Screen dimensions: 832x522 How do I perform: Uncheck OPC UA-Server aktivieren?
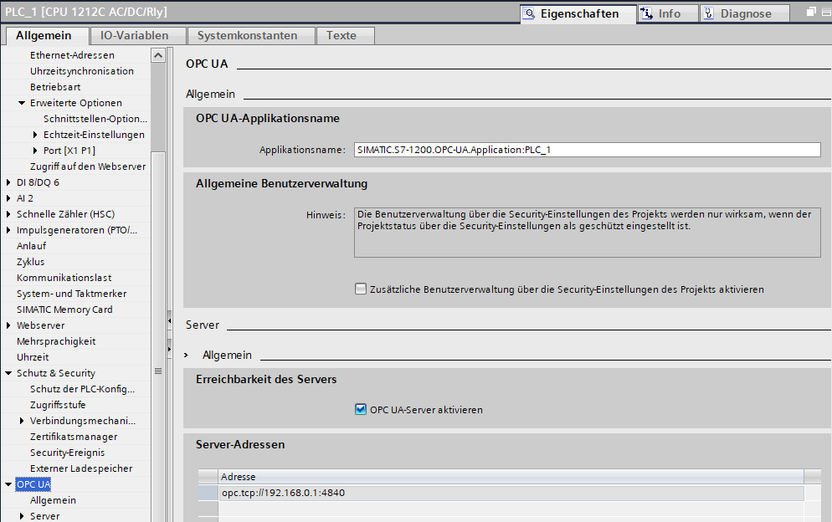click(361, 410)
